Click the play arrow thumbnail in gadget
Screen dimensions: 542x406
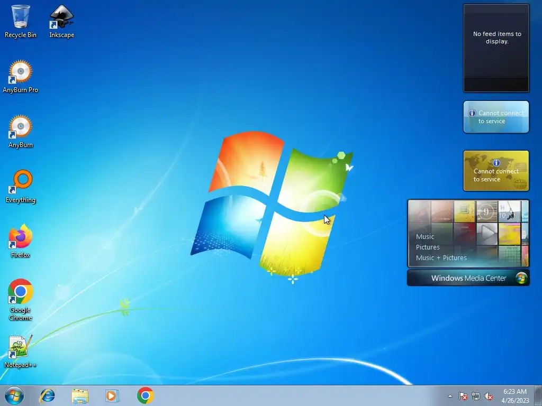[487, 234]
